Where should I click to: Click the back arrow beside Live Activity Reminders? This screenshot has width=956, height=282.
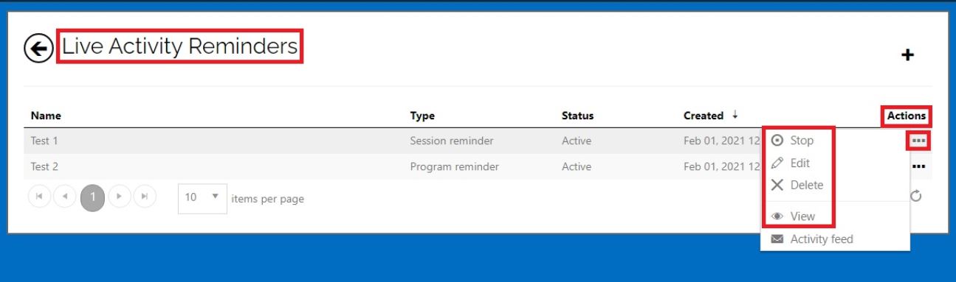38,49
